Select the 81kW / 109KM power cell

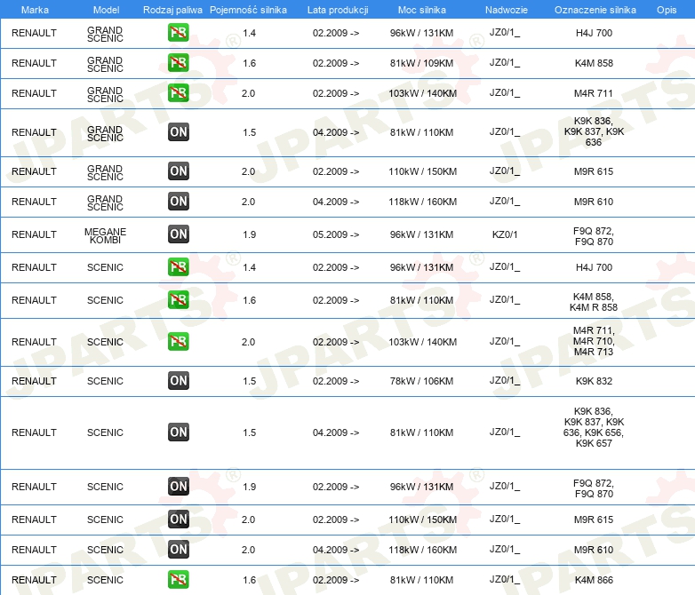tap(421, 63)
